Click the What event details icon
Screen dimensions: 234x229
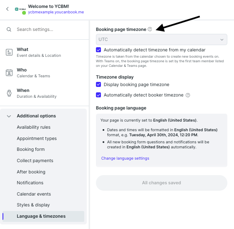click(9, 52)
